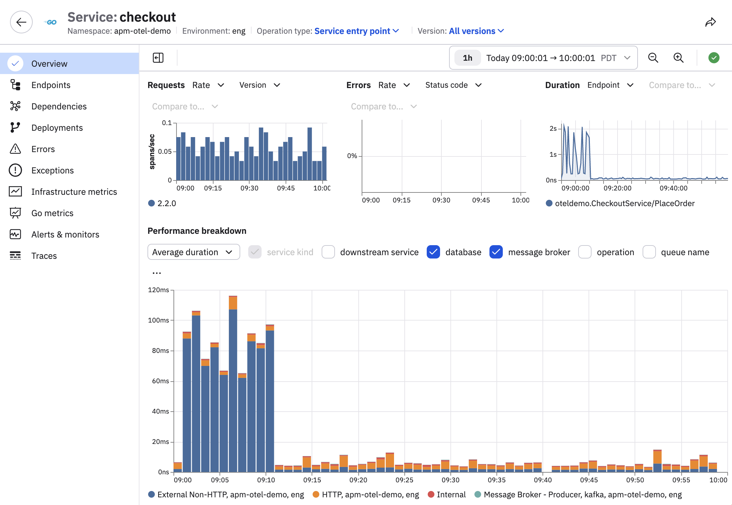Click the green status check icon
The height and width of the screenshot is (505, 732).
[x=714, y=58]
